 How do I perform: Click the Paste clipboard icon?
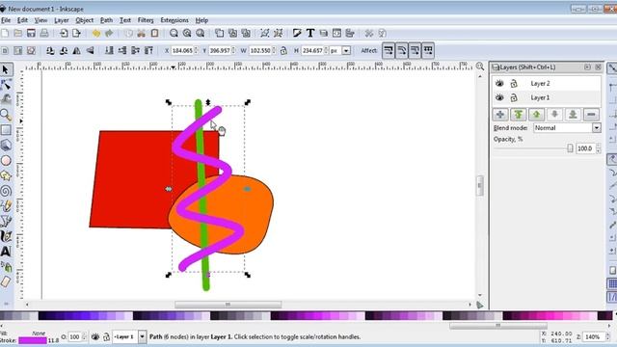click(x=154, y=34)
